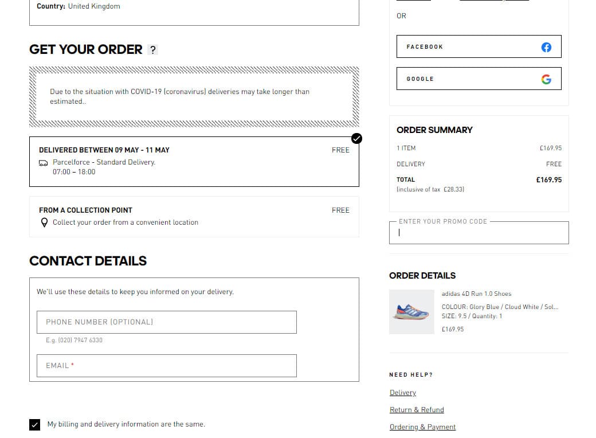Click the location pin icon for collection point

44,223
